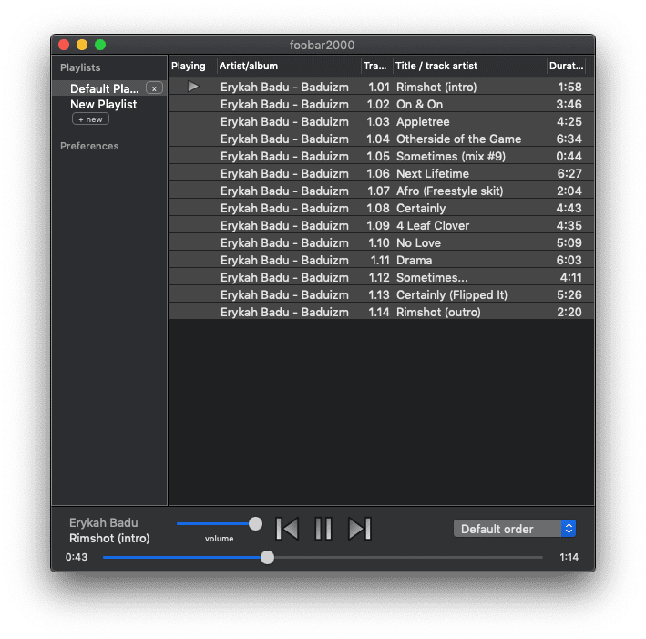Maximize the window with the green button
Image resolution: width=646 pixels, height=639 pixels.
(x=100, y=45)
